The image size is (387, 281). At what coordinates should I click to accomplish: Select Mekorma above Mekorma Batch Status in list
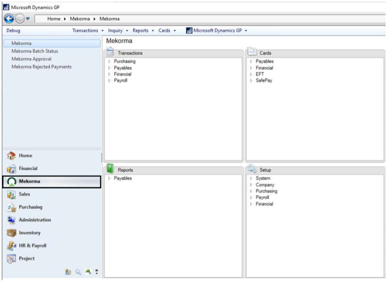[x=52, y=43]
